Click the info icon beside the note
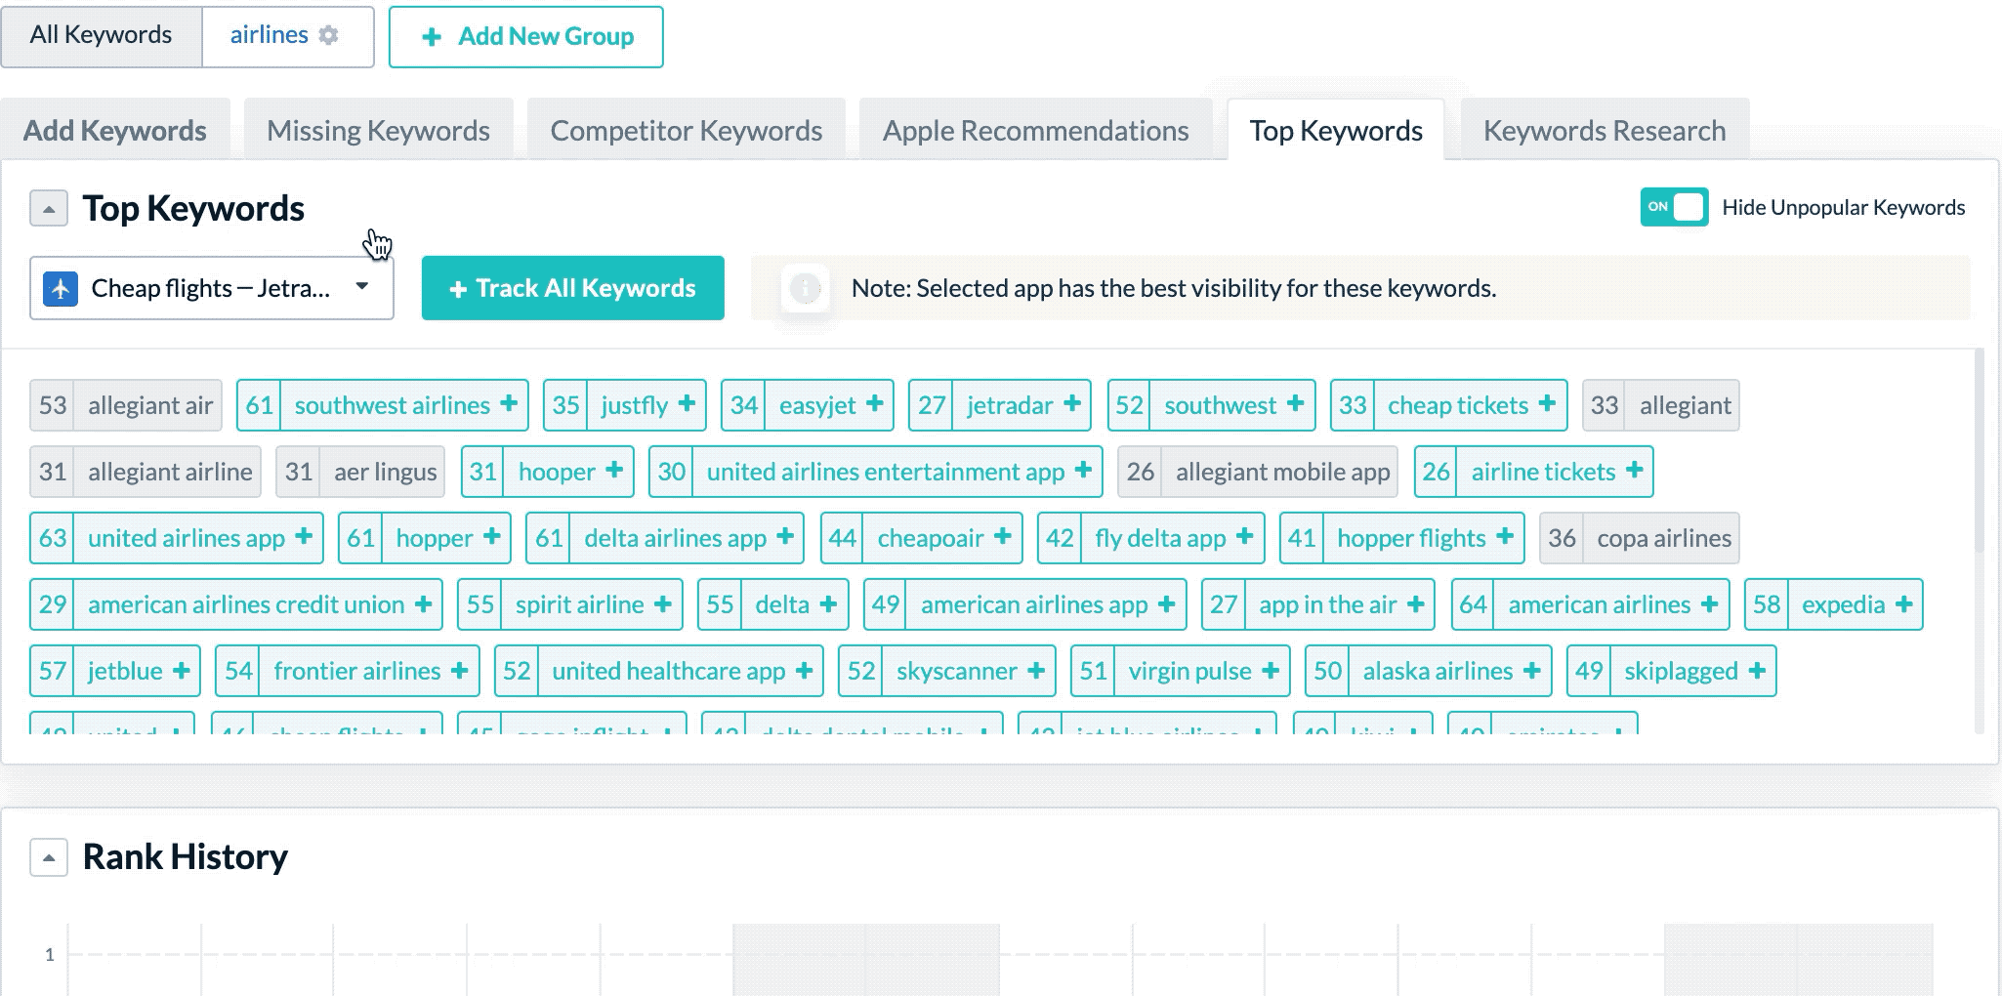 pyautogui.click(x=805, y=288)
